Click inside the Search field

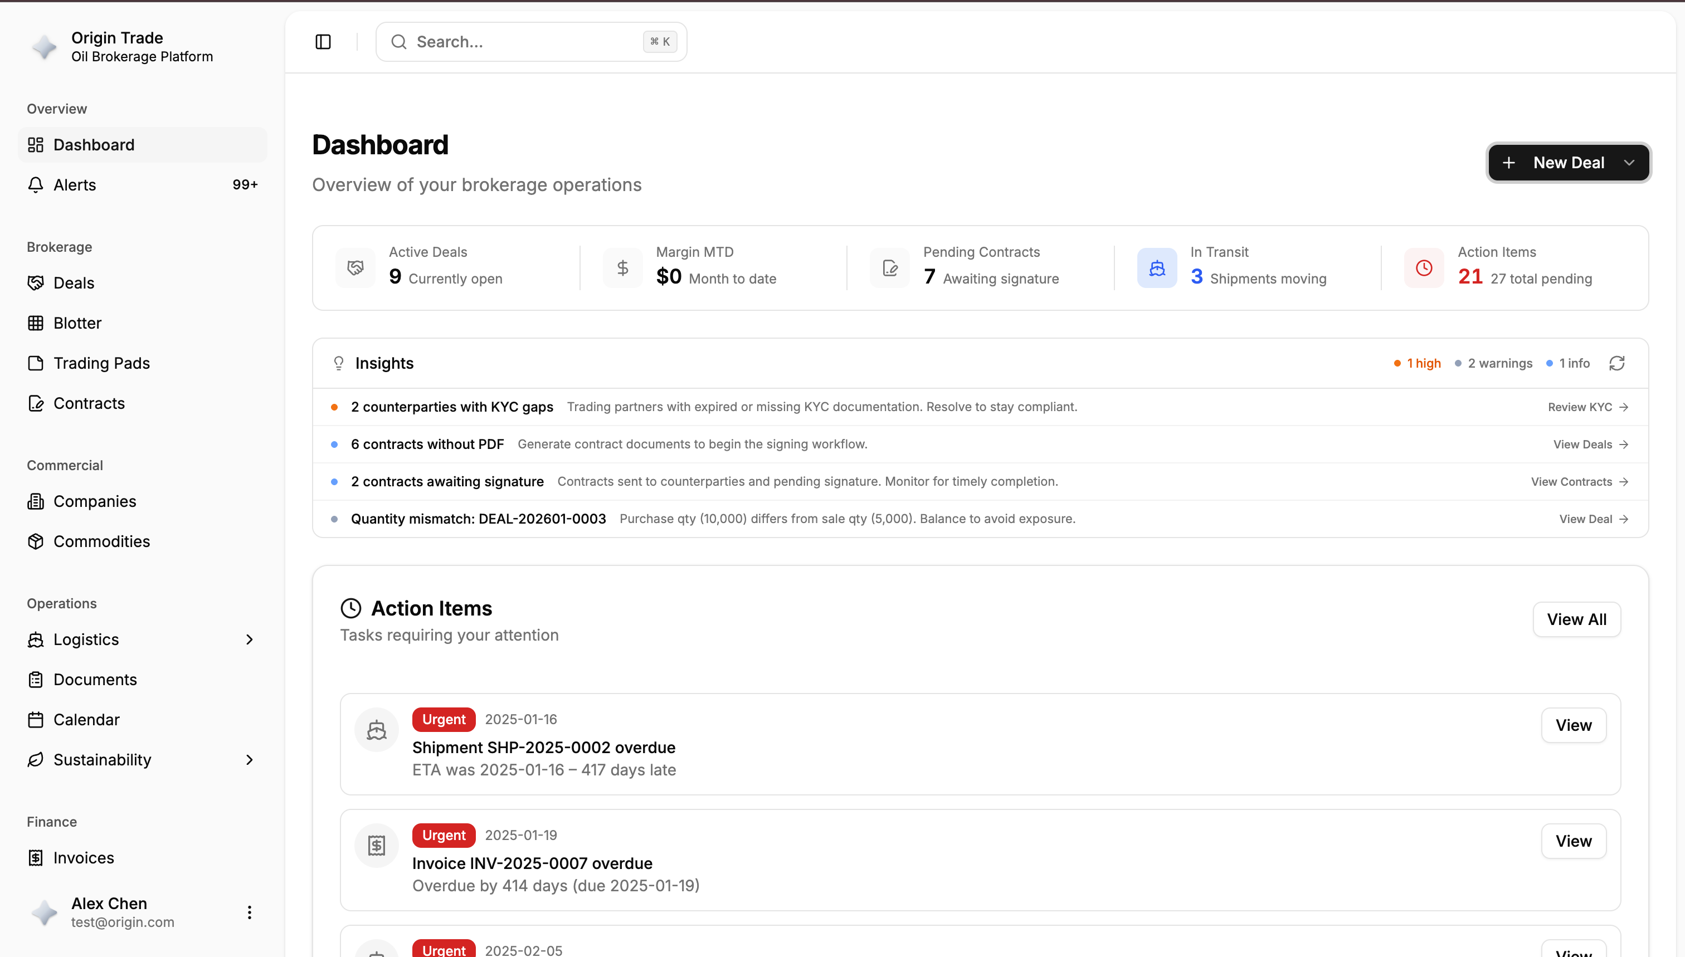pyautogui.click(x=526, y=41)
